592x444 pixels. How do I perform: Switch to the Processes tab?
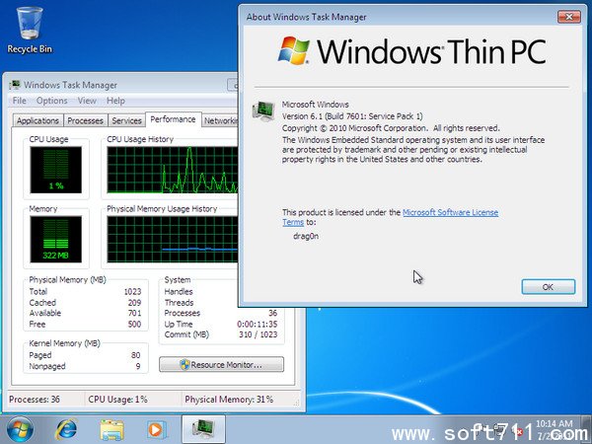click(85, 120)
